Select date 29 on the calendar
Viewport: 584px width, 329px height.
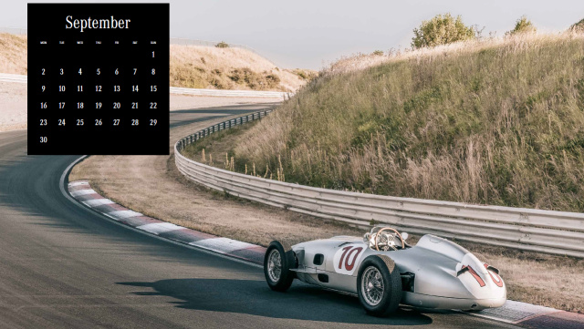point(153,122)
